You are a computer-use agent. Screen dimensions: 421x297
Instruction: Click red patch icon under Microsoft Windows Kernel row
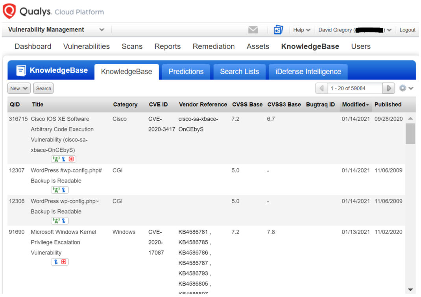pyautogui.click(x=64, y=262)
